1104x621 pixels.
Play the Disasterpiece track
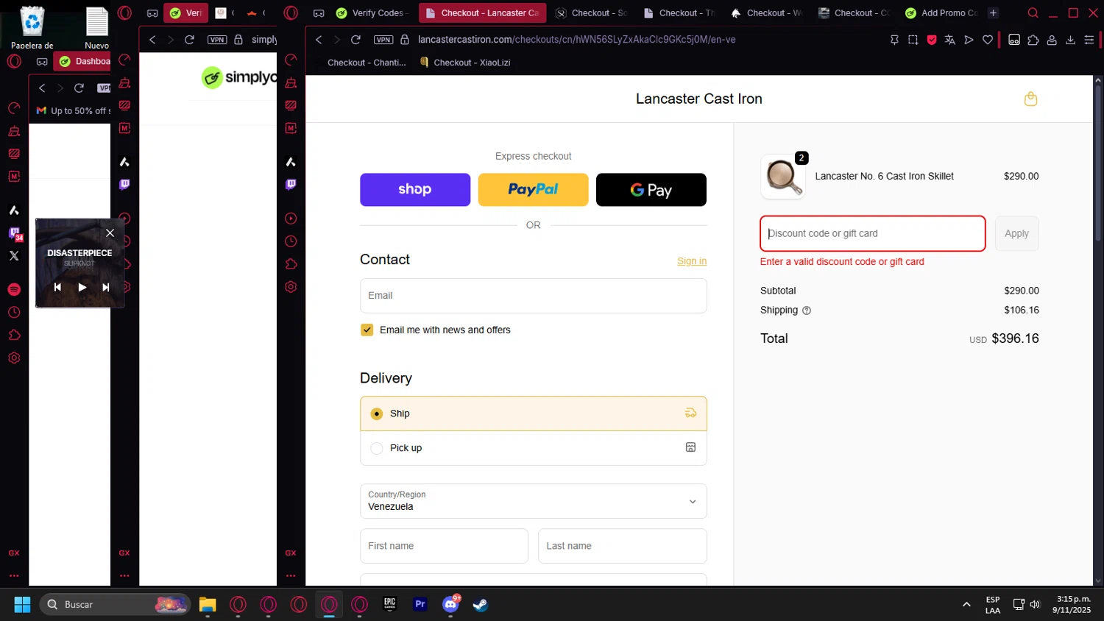click(x=82, y=287)
